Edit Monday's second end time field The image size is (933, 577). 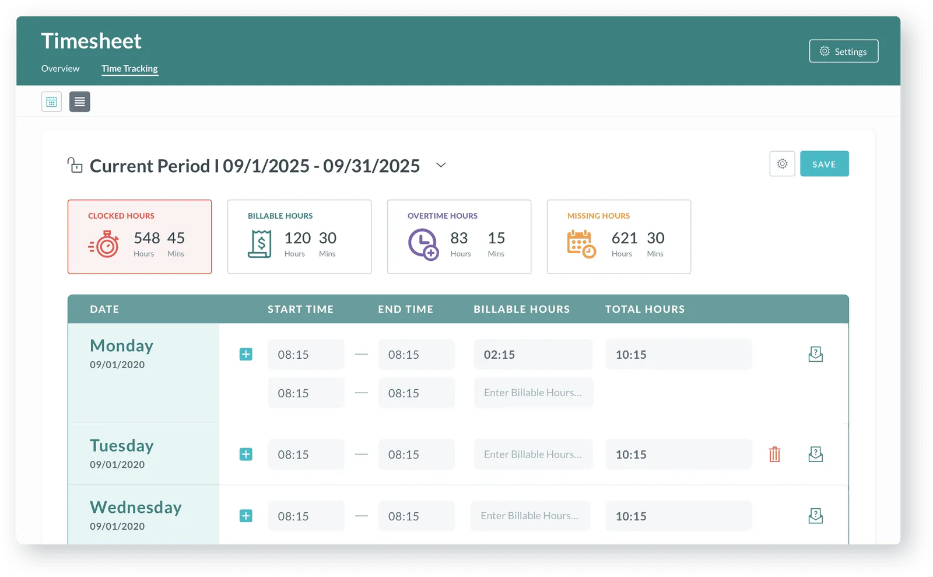tap(416, 393)
